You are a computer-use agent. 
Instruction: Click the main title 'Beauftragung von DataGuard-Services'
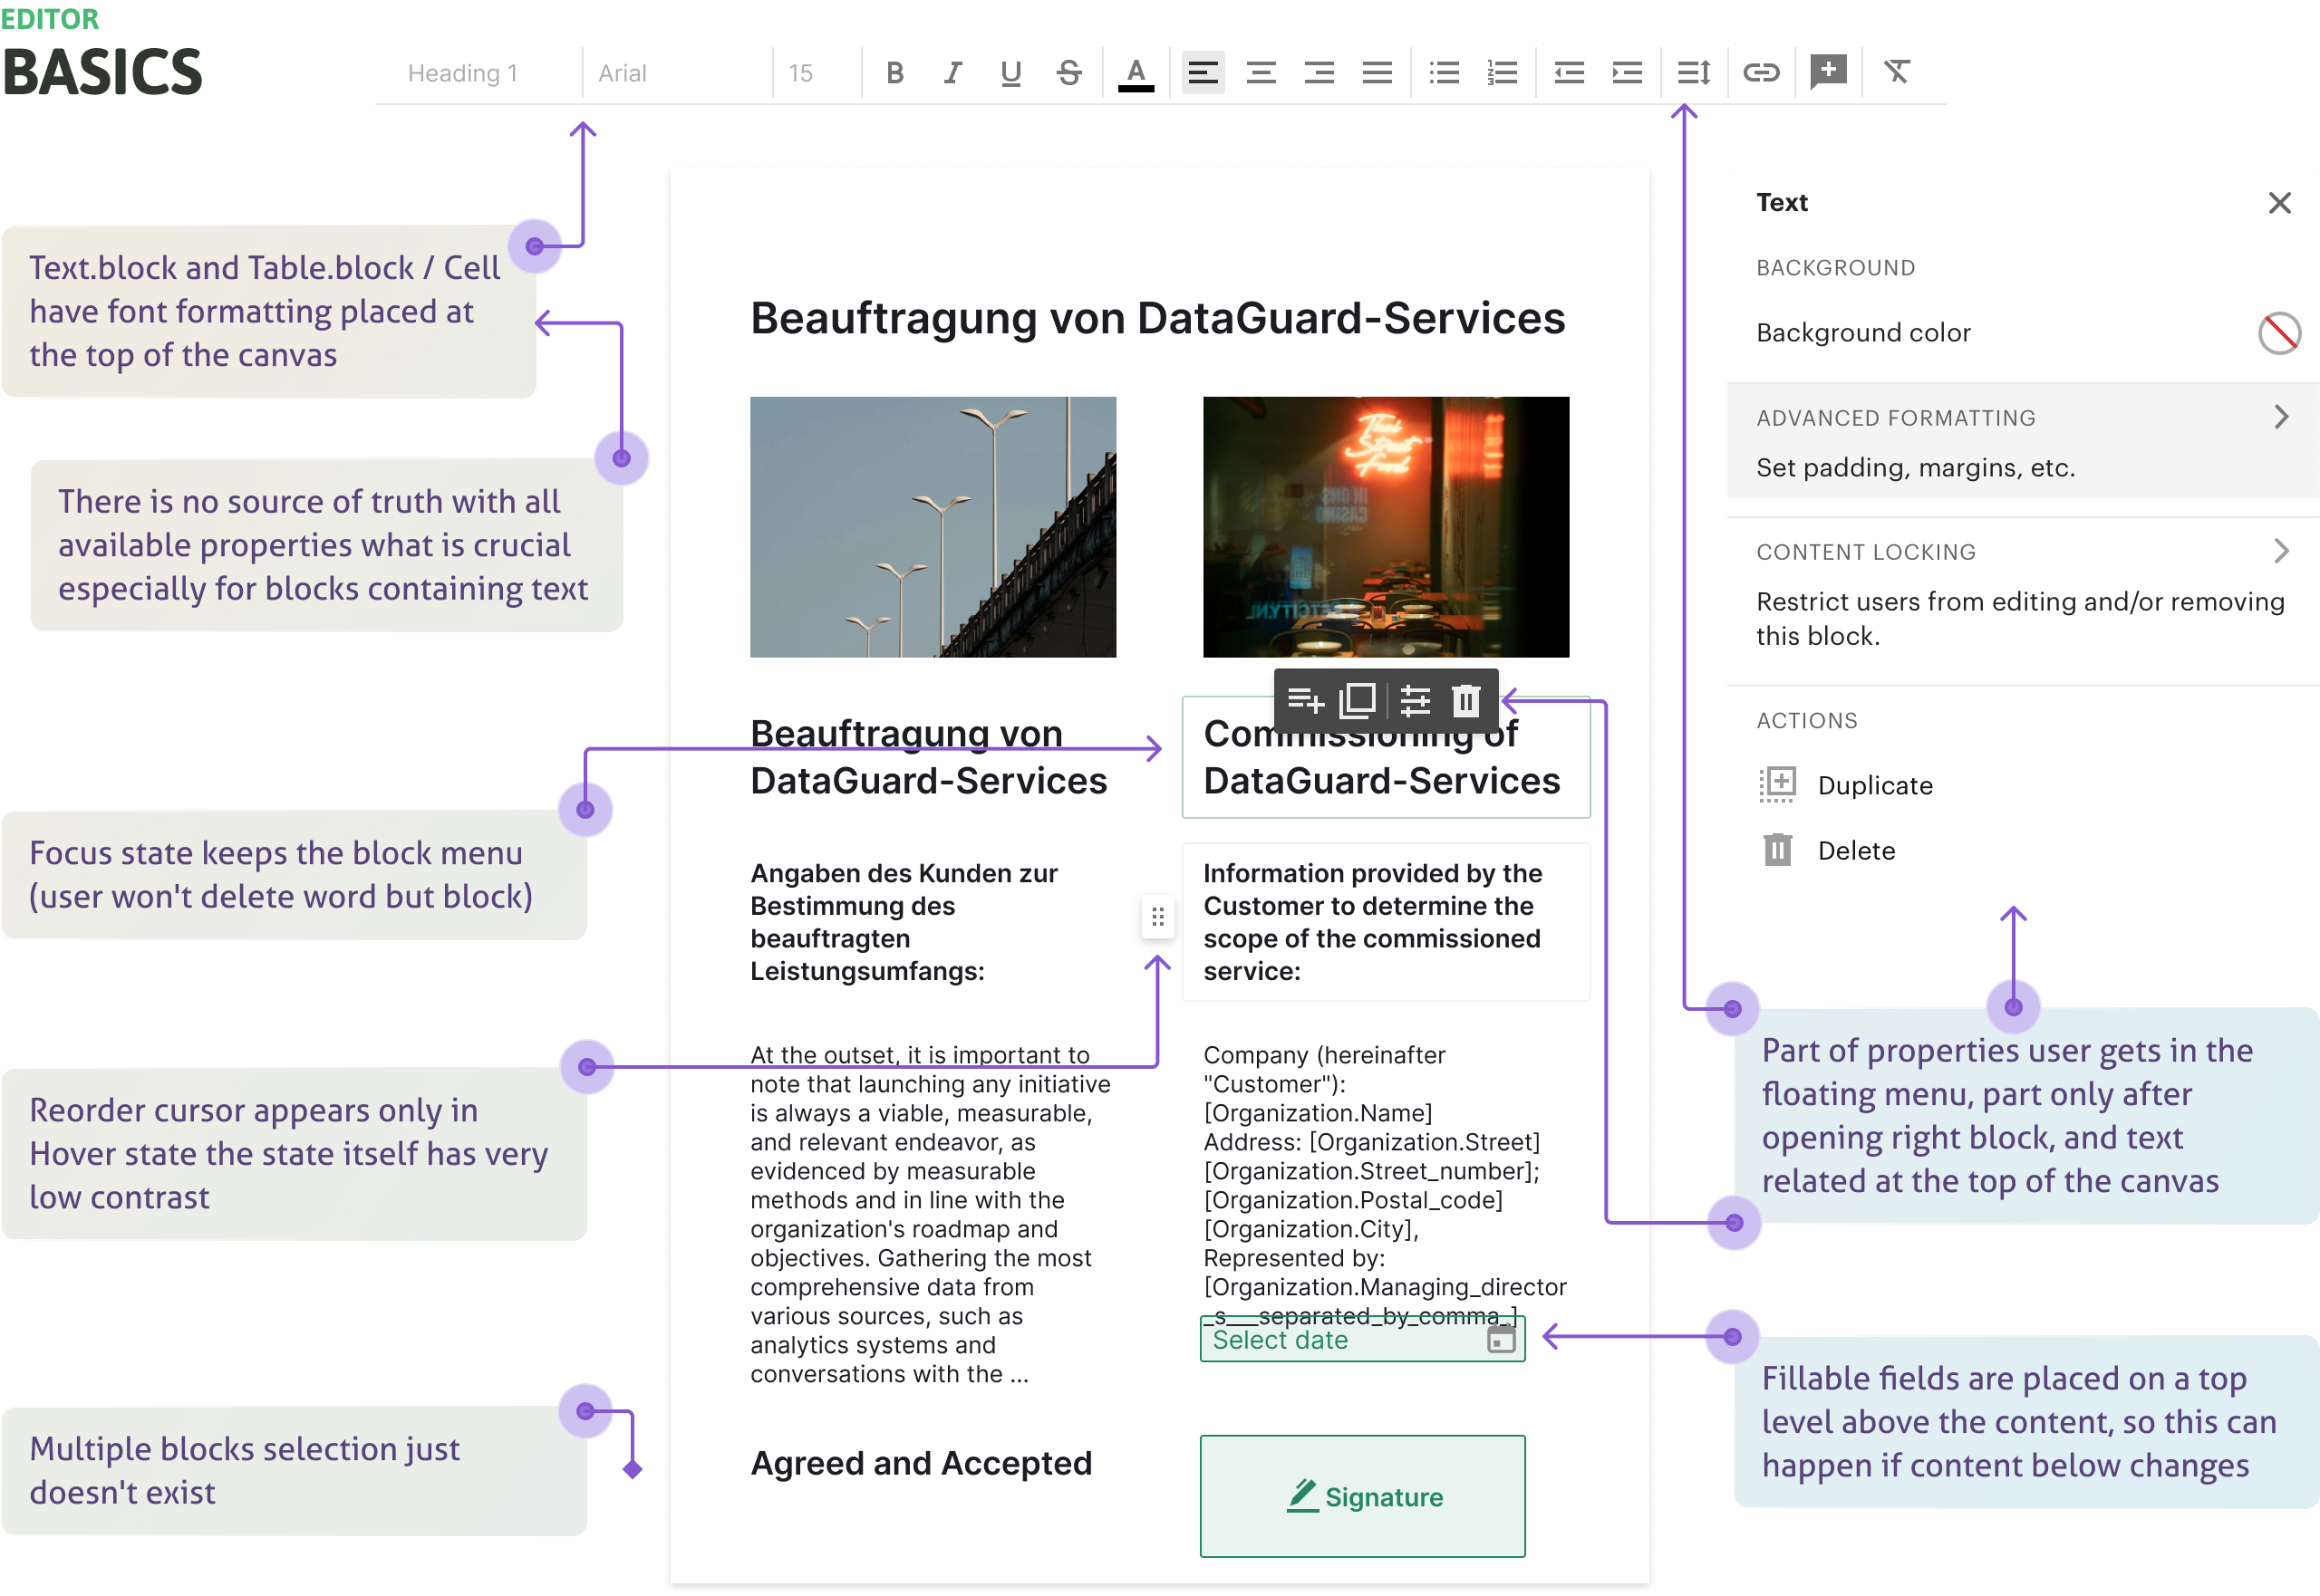click(1157, 318)
